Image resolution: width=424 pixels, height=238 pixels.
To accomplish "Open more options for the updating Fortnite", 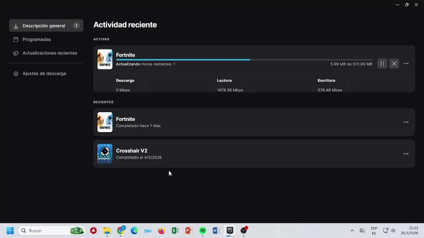I will pos(406,64).
